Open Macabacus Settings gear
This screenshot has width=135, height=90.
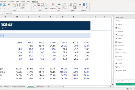point(80,6)
